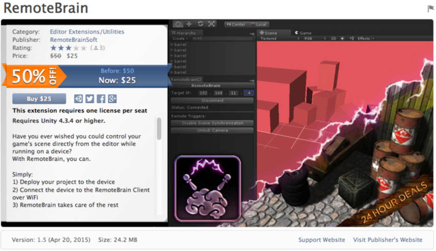Click the Target IP field 11
436x251 pixels.
(x=234, y=93)
